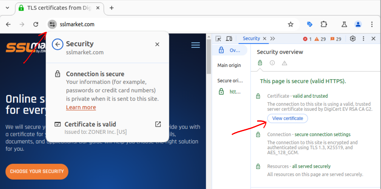
Task: Open the blue tag extension icon
Action: click(309, 24)
